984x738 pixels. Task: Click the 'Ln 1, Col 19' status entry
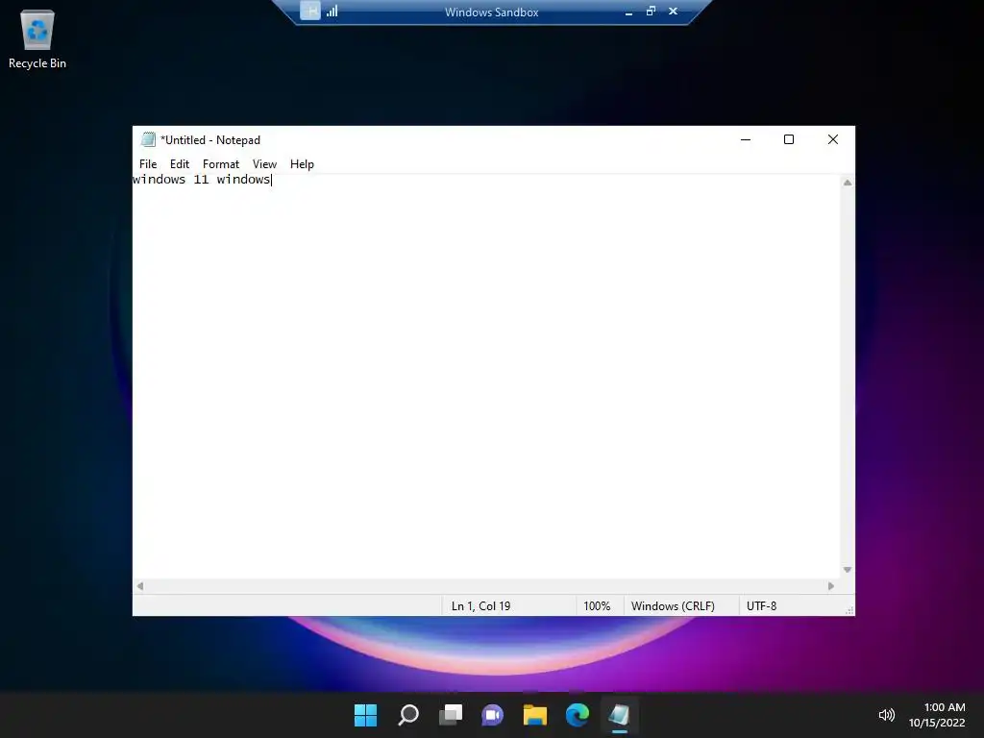(x=480, y=606)
